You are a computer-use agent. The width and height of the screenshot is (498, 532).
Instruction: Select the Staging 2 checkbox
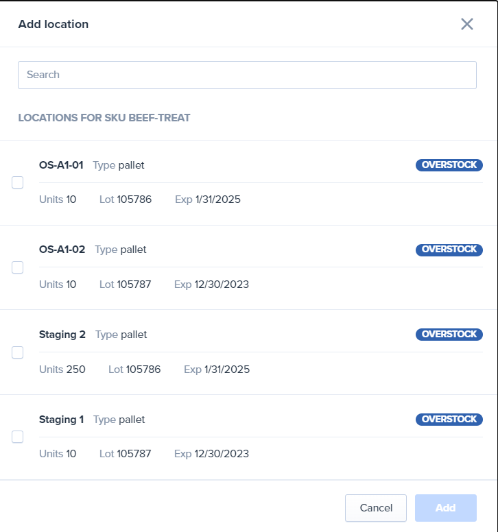point(18,352)
